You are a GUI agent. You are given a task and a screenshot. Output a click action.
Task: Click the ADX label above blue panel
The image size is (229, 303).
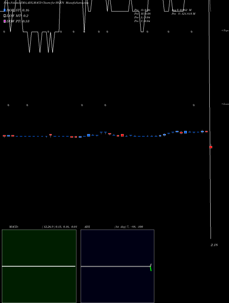87,227
